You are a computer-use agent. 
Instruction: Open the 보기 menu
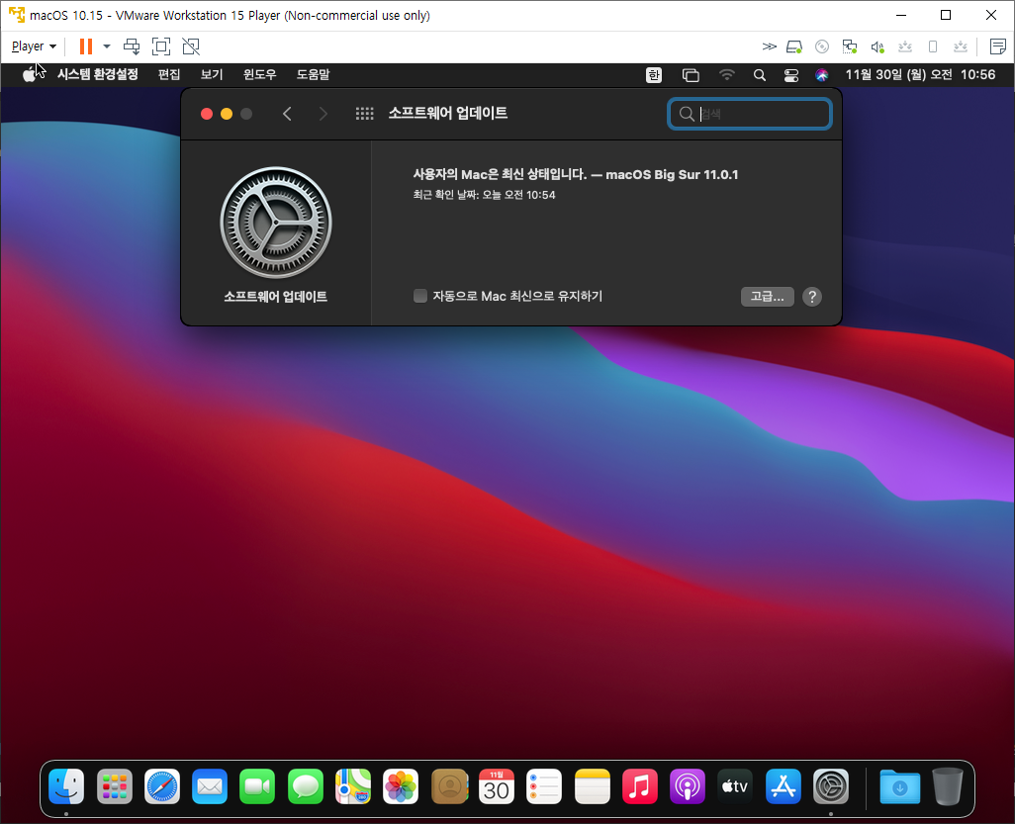click(212, 74)
